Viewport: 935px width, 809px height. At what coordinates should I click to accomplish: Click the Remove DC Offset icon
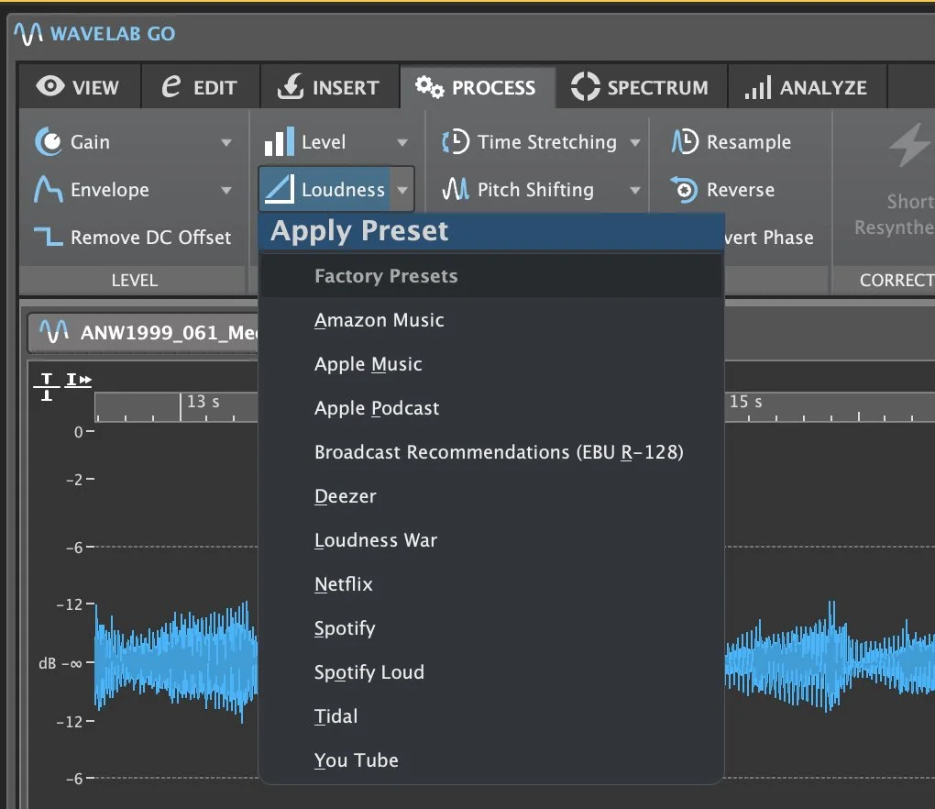click(x=49, y=237)
